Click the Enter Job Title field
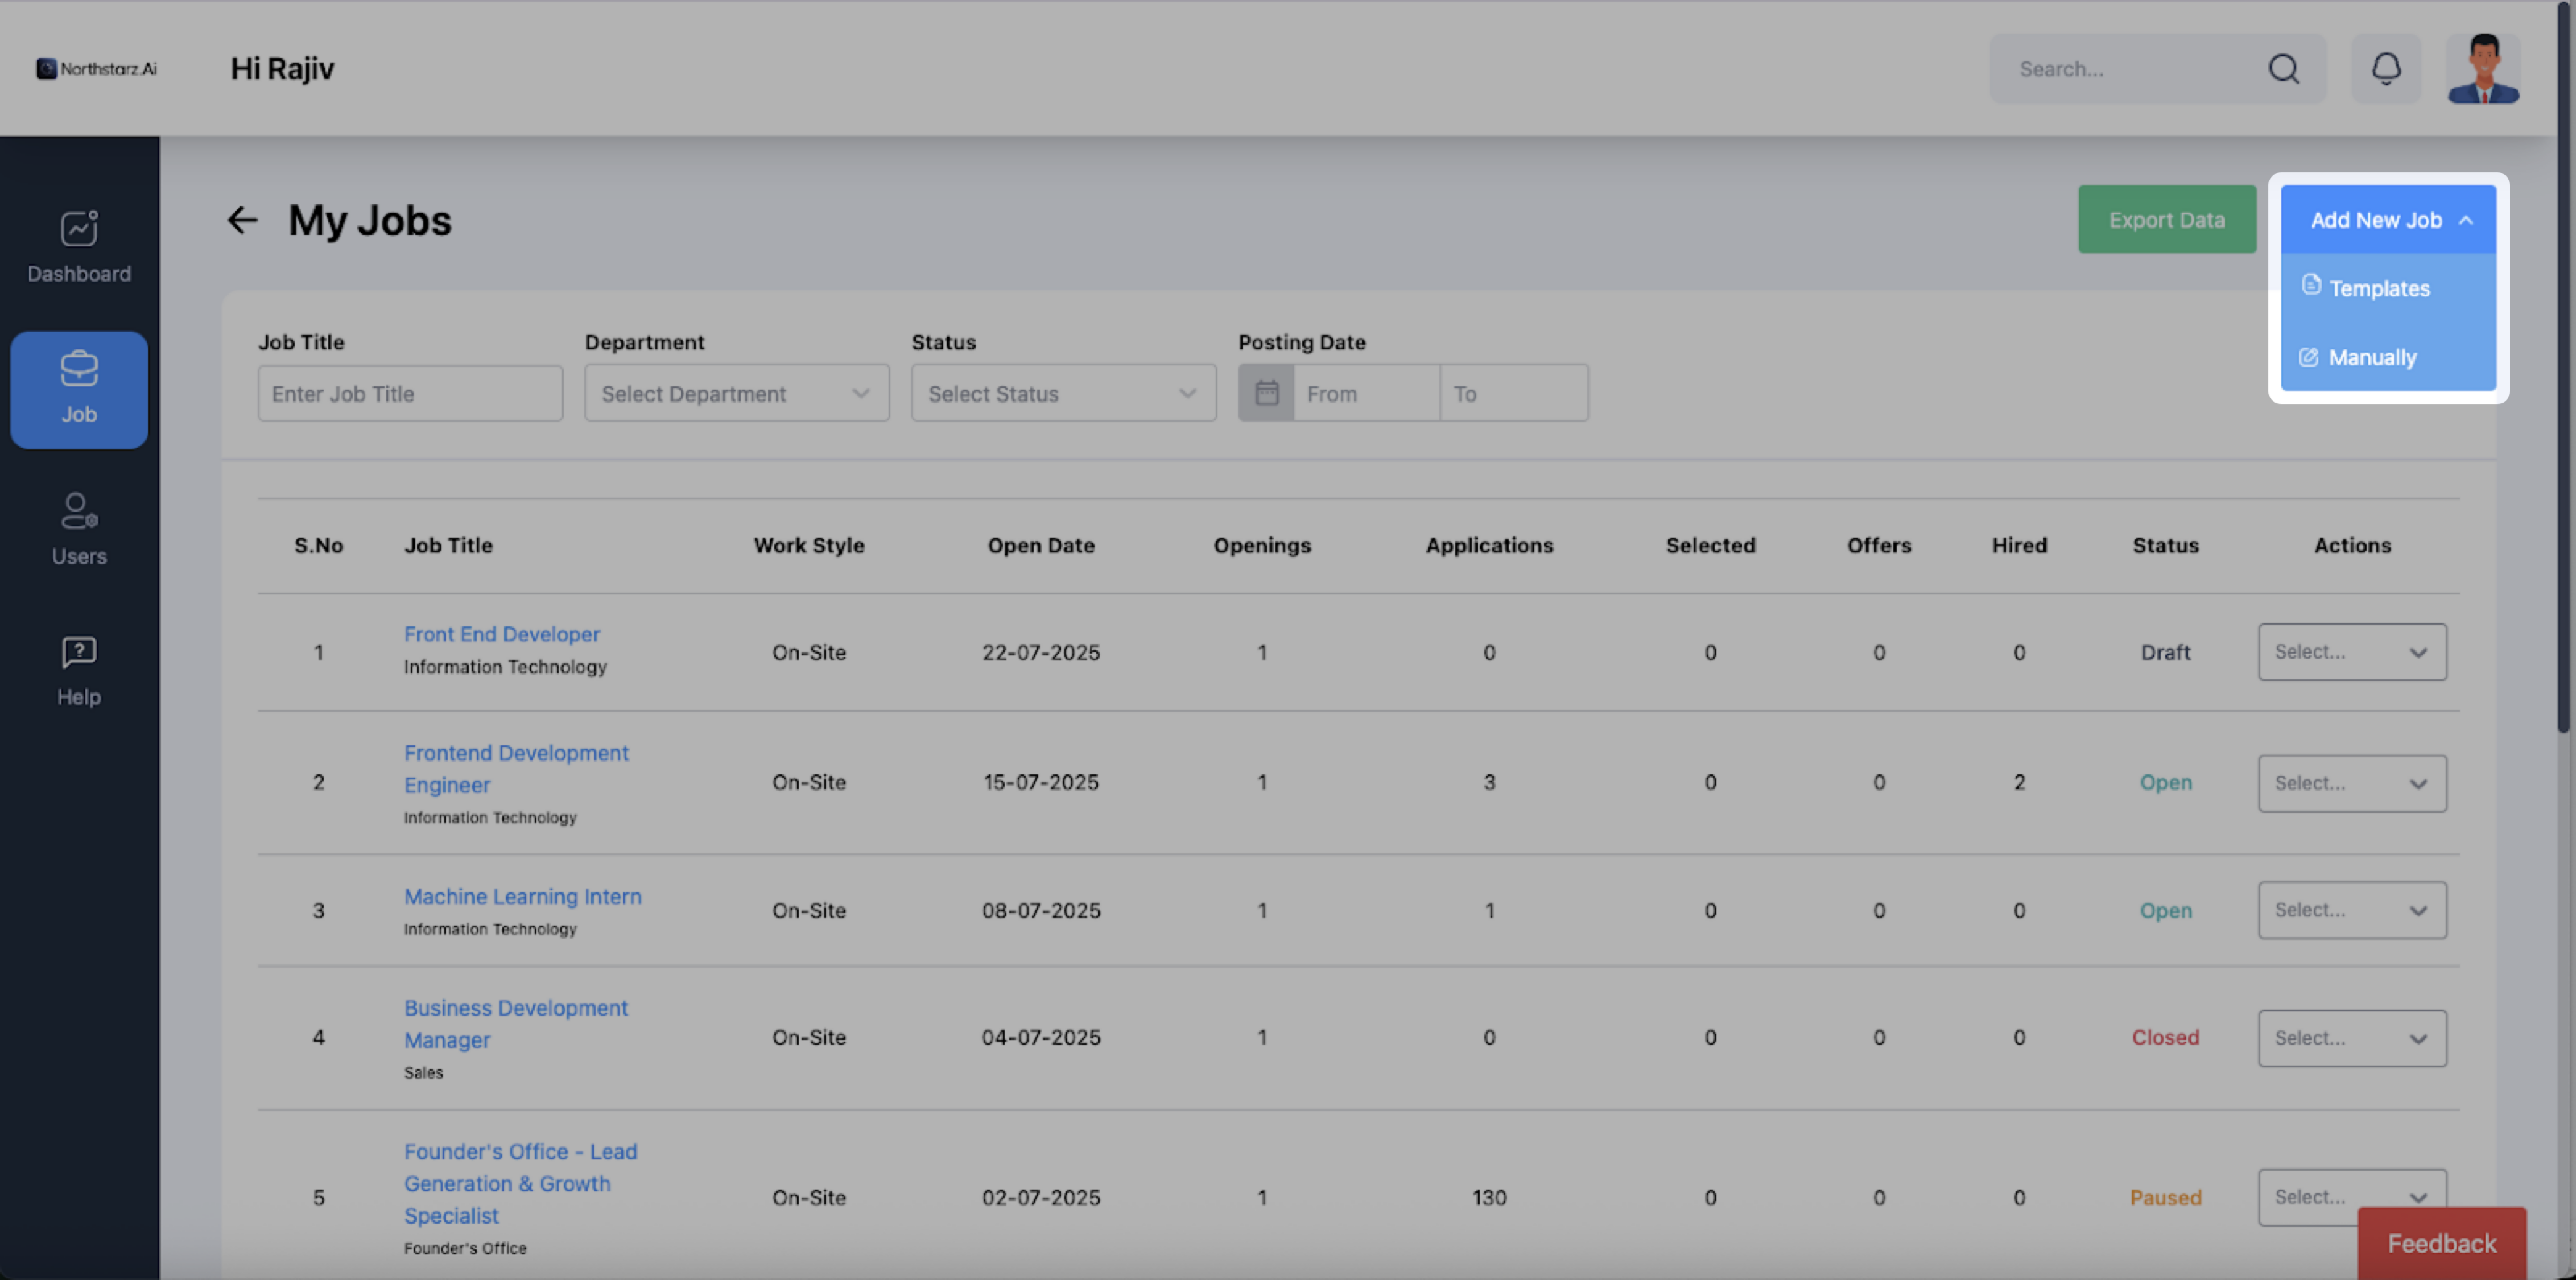2576x1280 pixels. coord(410,393)
